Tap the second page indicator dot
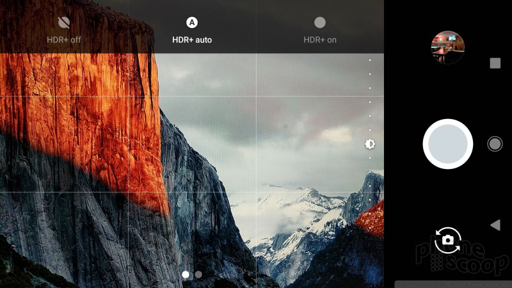The width and height of the screenshot is (512, 288). point(198,275)
